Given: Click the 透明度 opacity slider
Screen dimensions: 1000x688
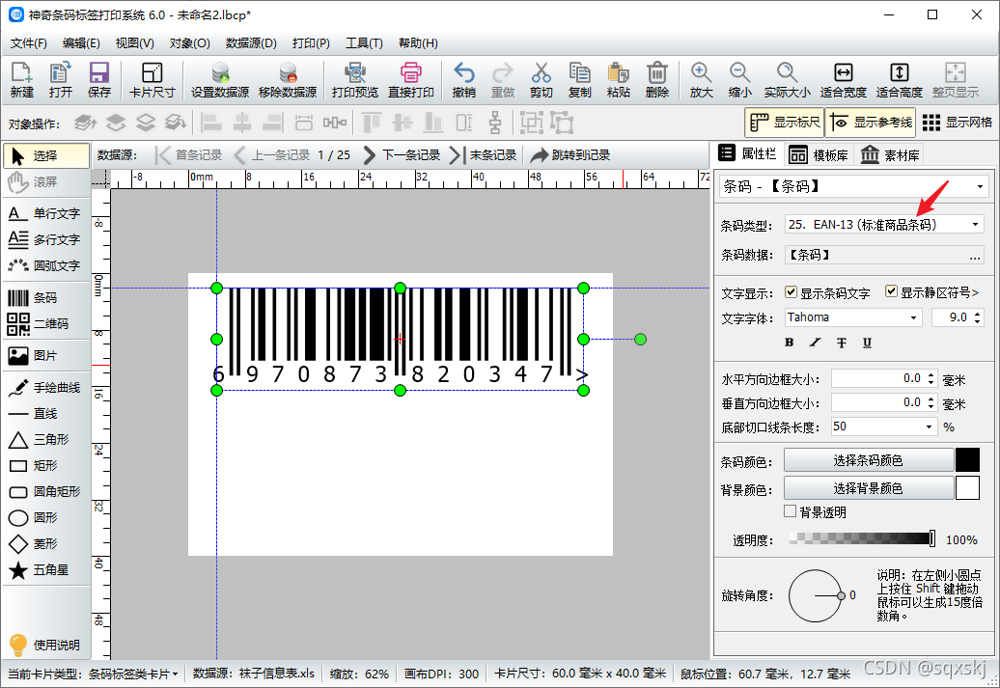Looking at the screenshot, I should pyautogui.click(x=862, y=538).
